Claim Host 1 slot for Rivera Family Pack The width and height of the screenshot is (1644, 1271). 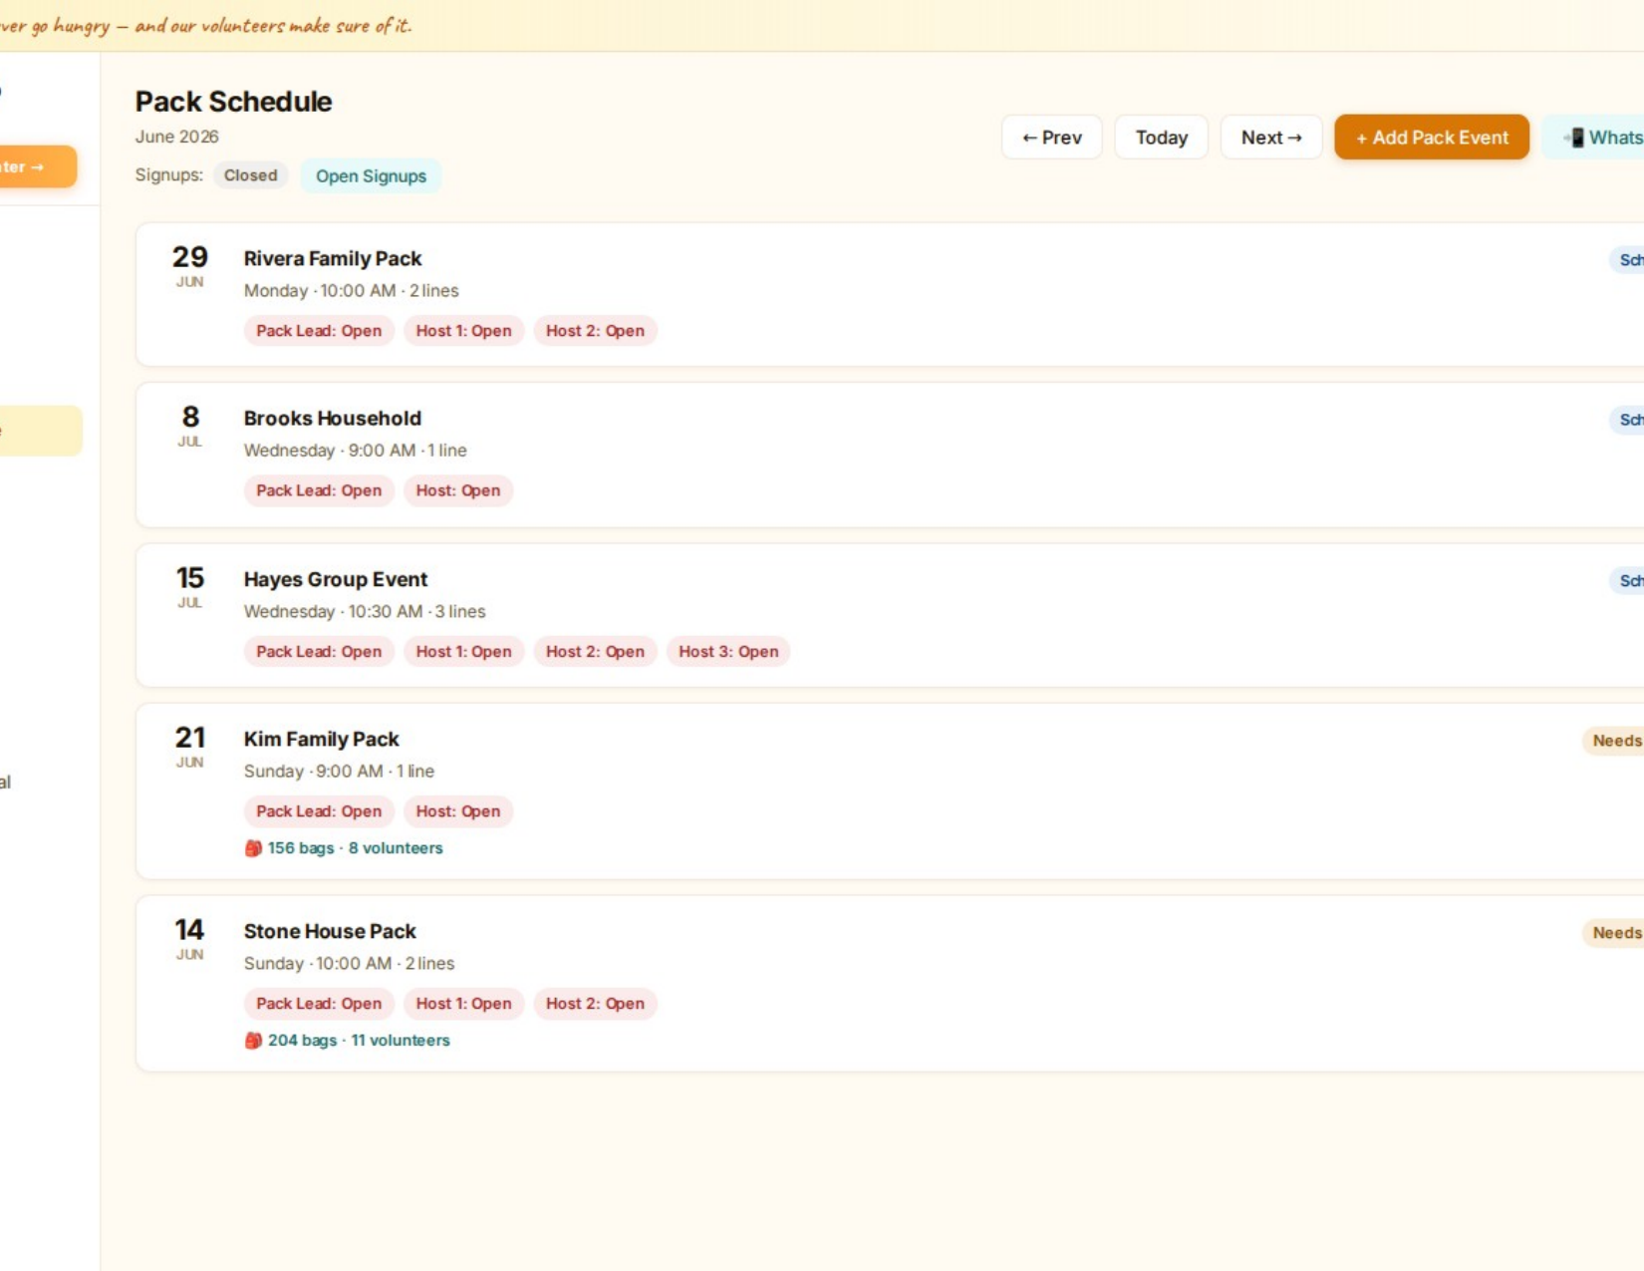463,331
